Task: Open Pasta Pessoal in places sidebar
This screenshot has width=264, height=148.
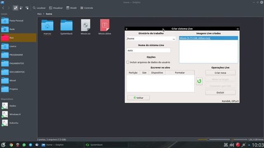Action: point(18,21)
